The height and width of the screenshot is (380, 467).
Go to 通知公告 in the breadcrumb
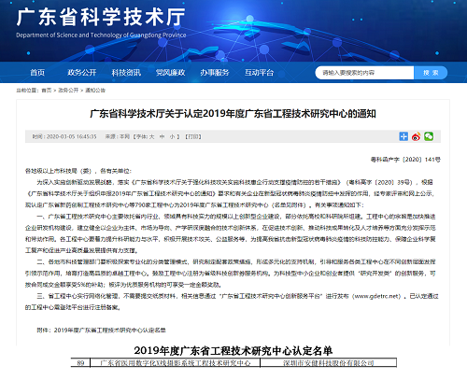tap(95, 91)
